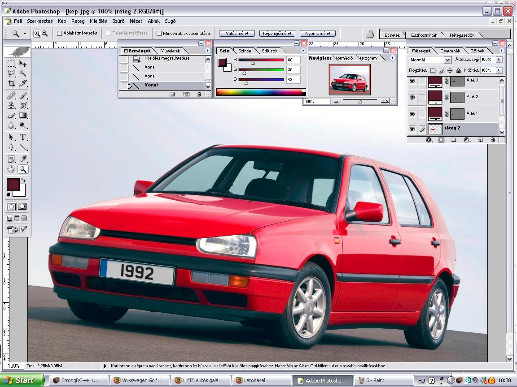The height and width of the screenshot is (387, 517).
Task: Create a new snapshot with the History camera icon
Action: coord(186,94)
